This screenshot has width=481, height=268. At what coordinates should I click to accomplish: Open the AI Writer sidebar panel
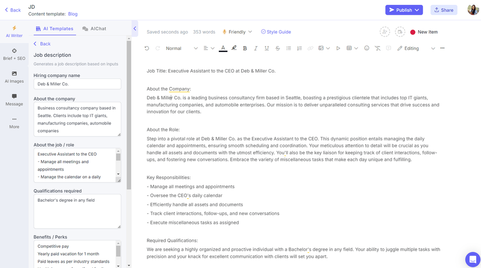[x=14, y=32]
